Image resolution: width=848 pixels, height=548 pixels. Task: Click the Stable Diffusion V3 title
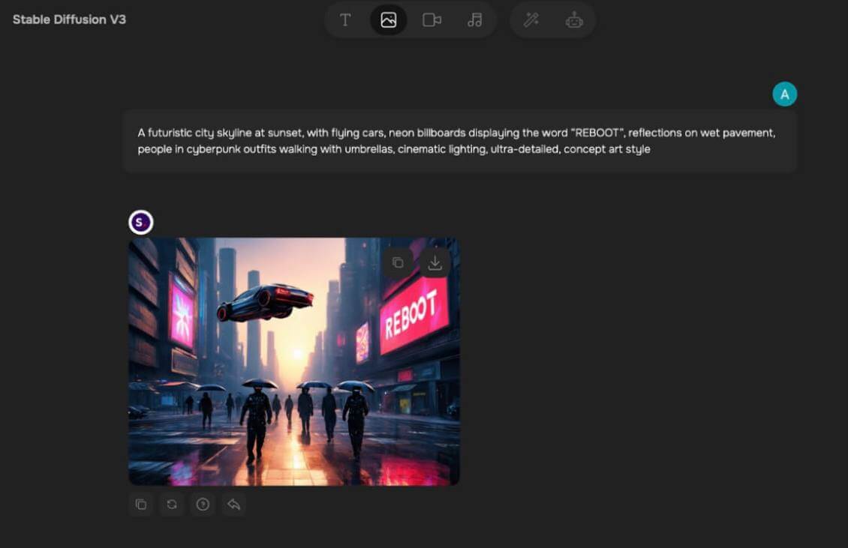click(69, 19)
